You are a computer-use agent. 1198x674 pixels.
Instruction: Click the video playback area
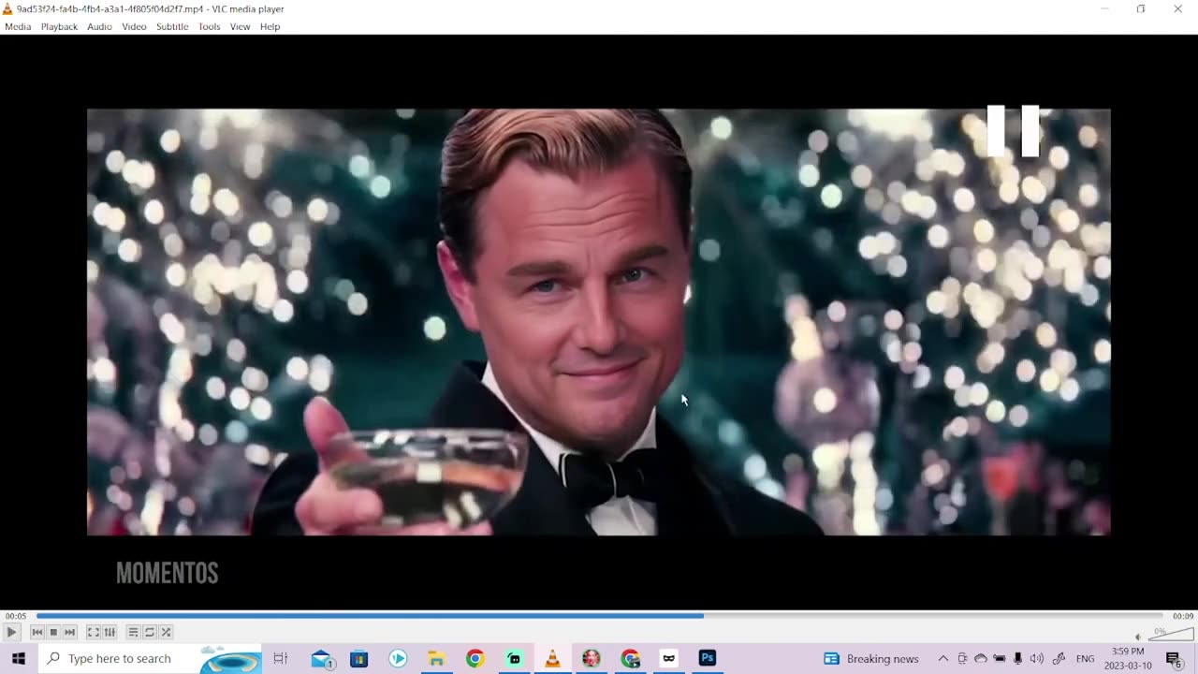point(599,322)
